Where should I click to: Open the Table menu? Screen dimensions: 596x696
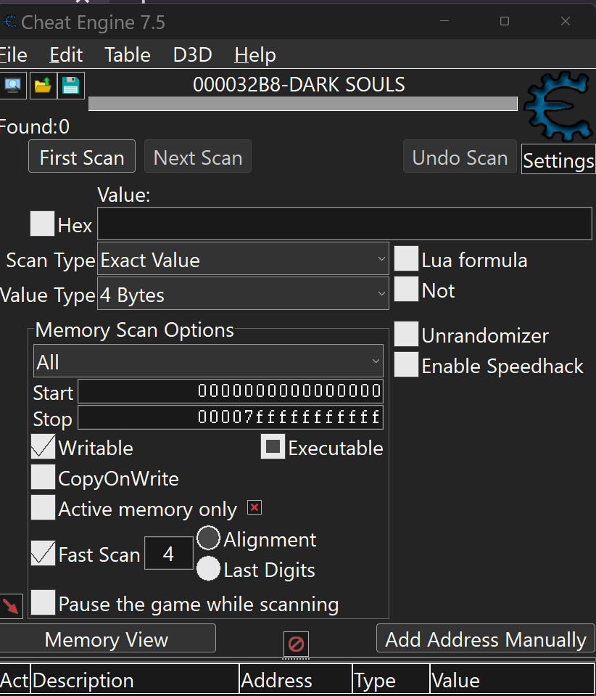click(127, 54)
